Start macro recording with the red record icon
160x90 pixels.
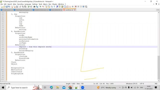76,7
